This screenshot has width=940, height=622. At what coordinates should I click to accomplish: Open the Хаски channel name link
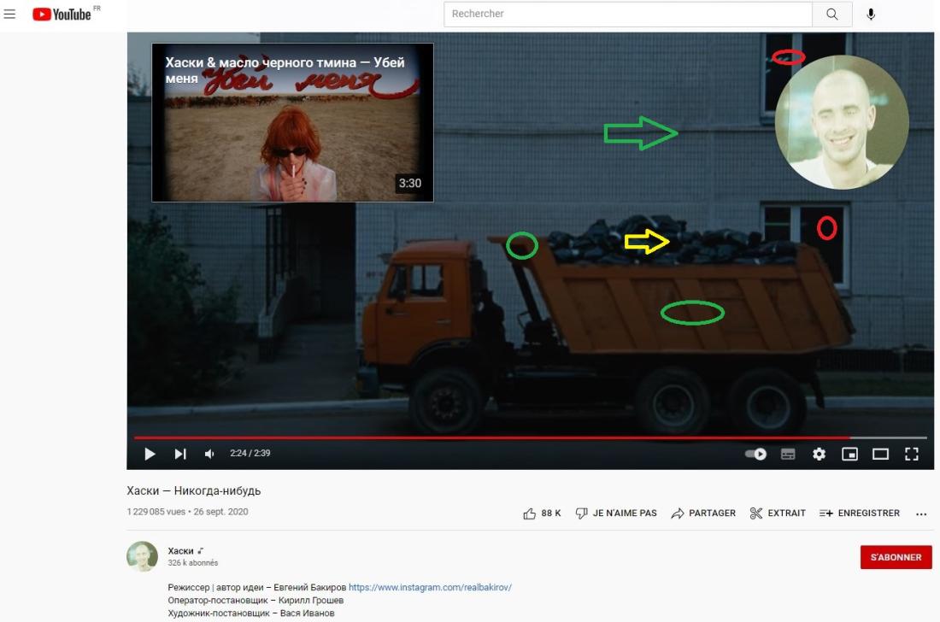coord(180,551)
